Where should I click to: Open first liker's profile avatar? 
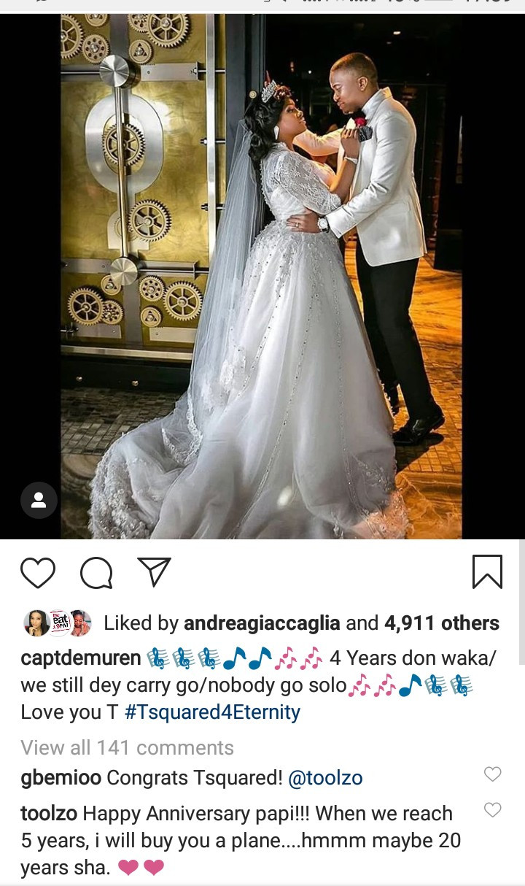click(x=35, y=623)
